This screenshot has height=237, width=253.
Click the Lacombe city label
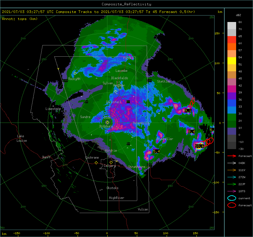(x=121, y=71)
